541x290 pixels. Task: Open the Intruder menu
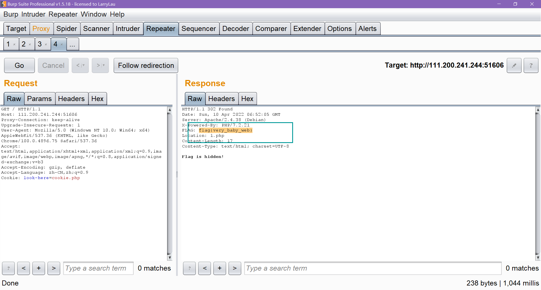[x=33, y=14]
